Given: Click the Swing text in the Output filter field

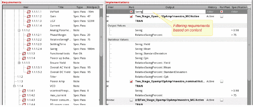Looking at the screenshot, I should 138,12.
